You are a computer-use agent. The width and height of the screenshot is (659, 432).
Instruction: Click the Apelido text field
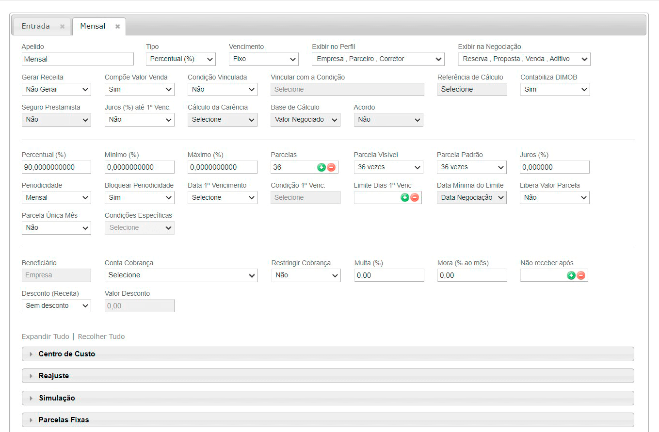[78, 59]
